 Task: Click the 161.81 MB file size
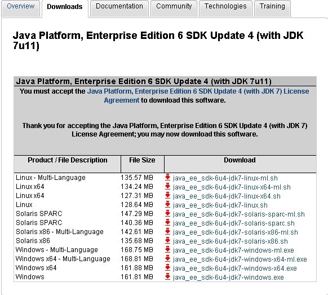[x=137, y=276]
